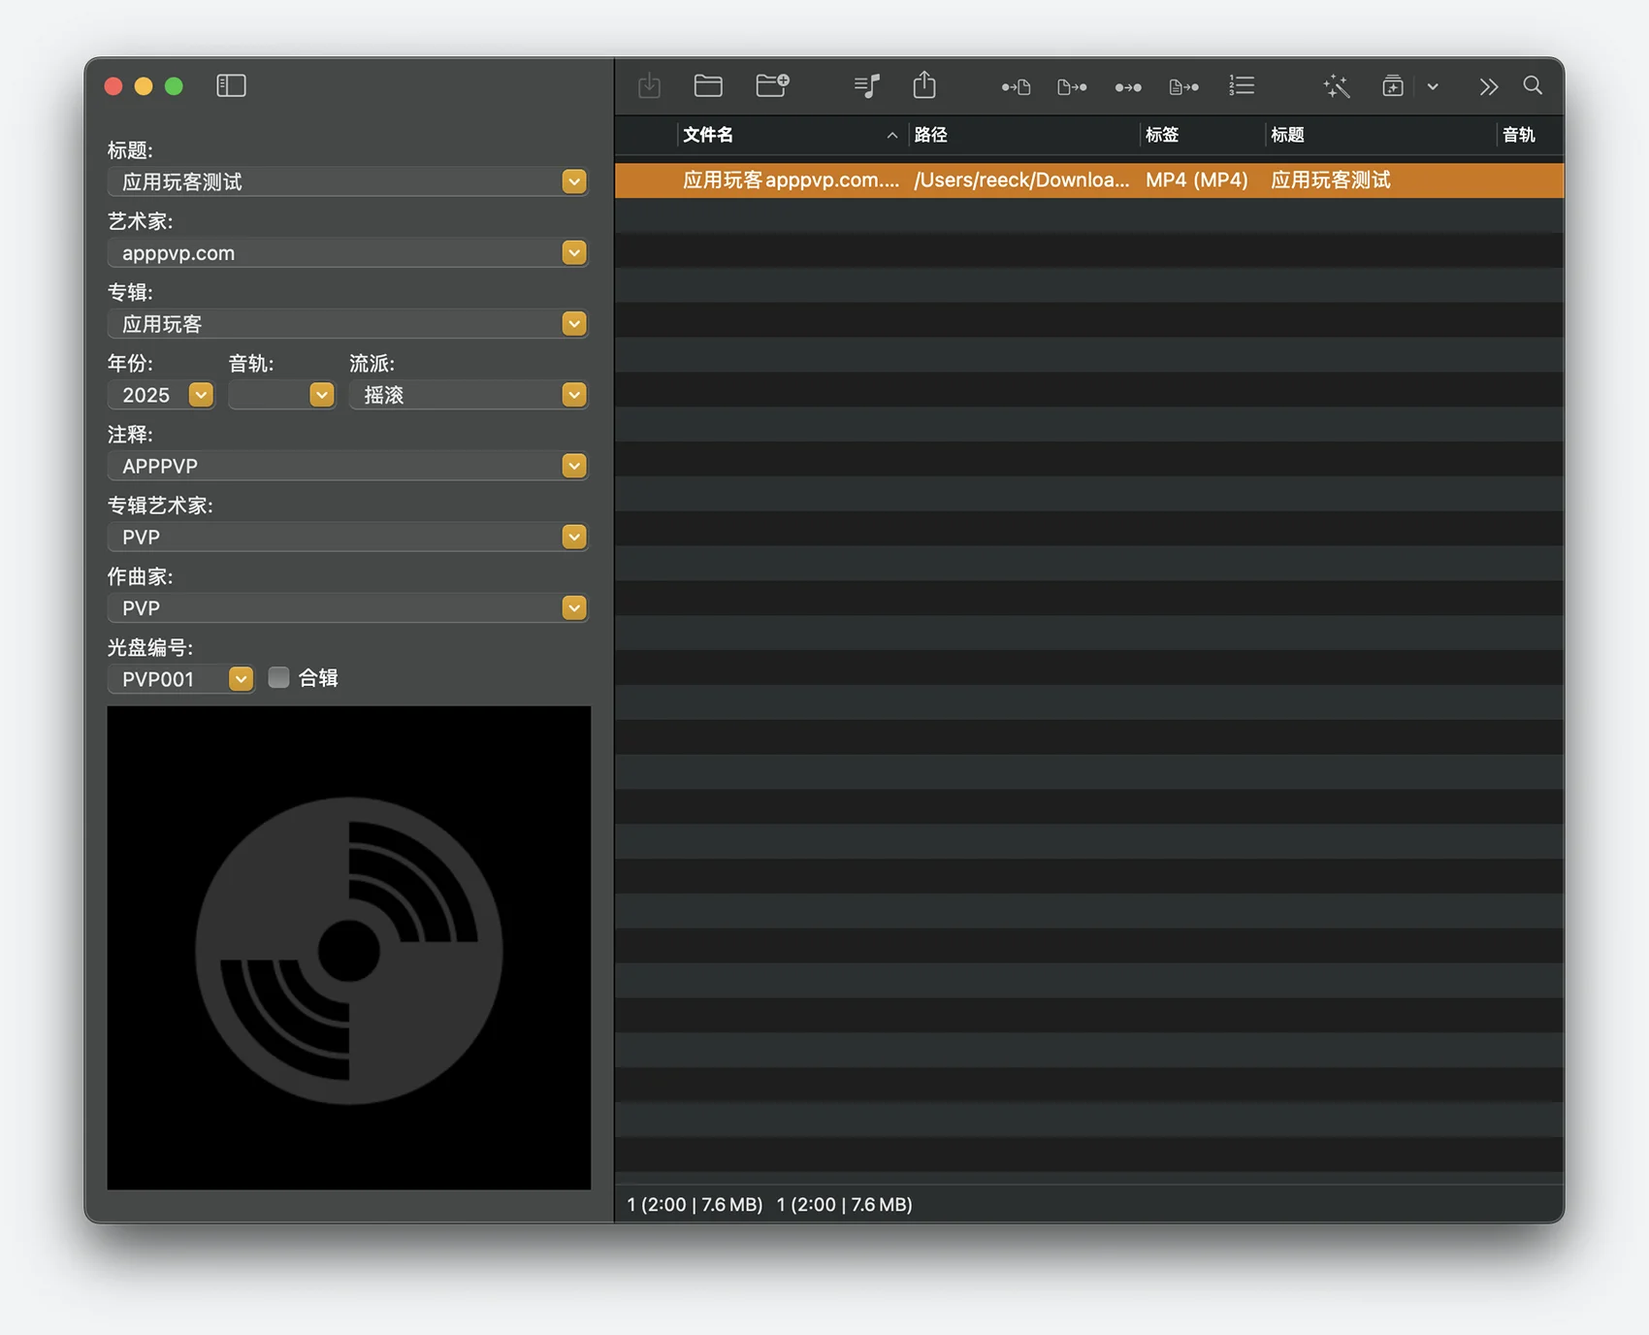
Task: Click the path cell /Users/reeck/Downloa...
Action: point(1021,180)
